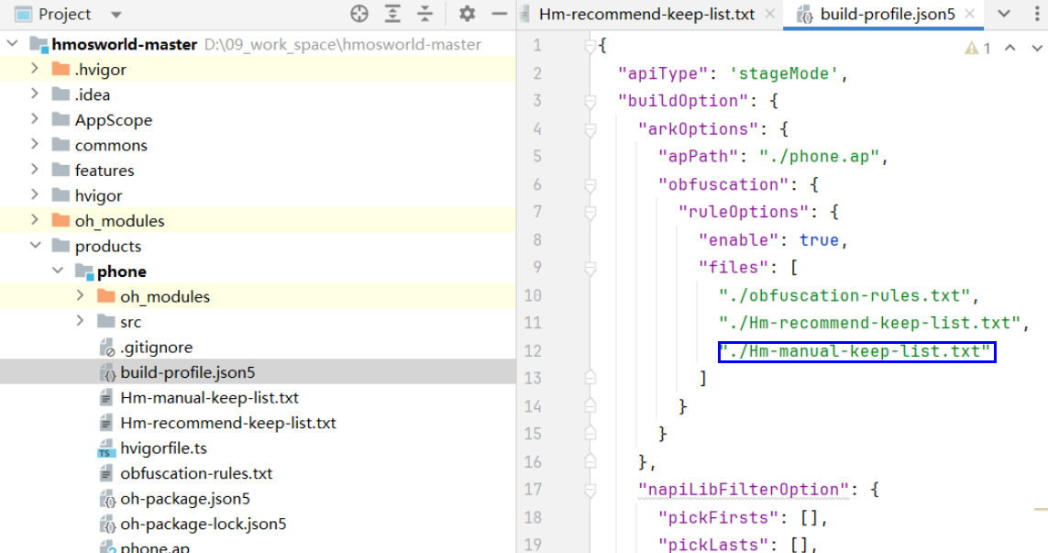
Task: Click the Expand All icon in Project panel
Action: coord(392,14)
